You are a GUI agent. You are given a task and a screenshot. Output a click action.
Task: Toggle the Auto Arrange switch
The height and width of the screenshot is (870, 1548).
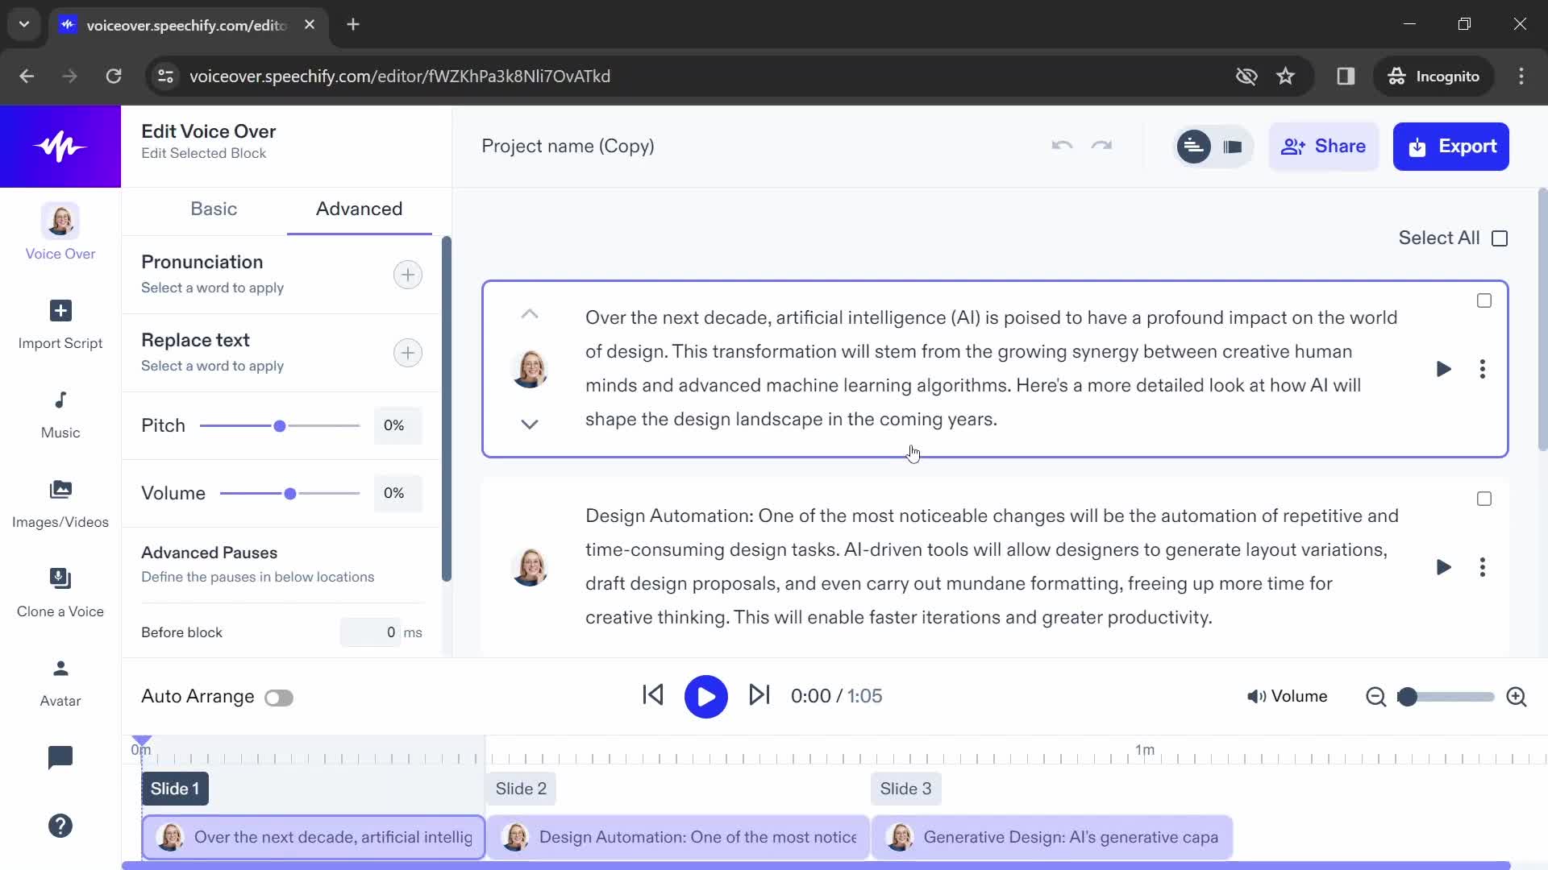(x=277, y=696)
